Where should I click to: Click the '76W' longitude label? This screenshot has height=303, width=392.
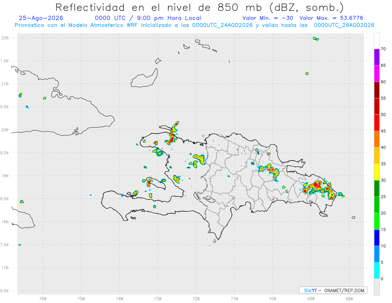(43, 298)
